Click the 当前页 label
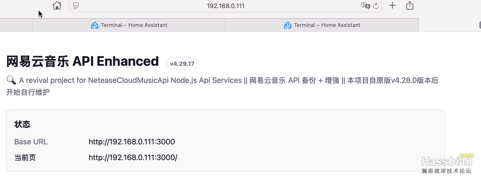The image size is (481, 177). pos(25,158)
